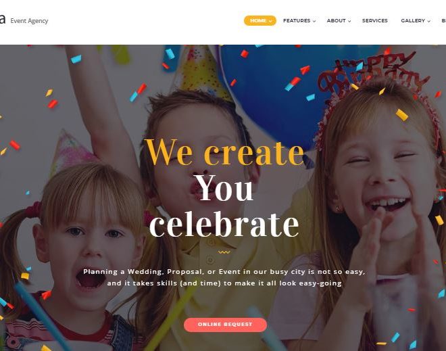
Task: Open the FEATURES menu item
Action: [297, 21]
